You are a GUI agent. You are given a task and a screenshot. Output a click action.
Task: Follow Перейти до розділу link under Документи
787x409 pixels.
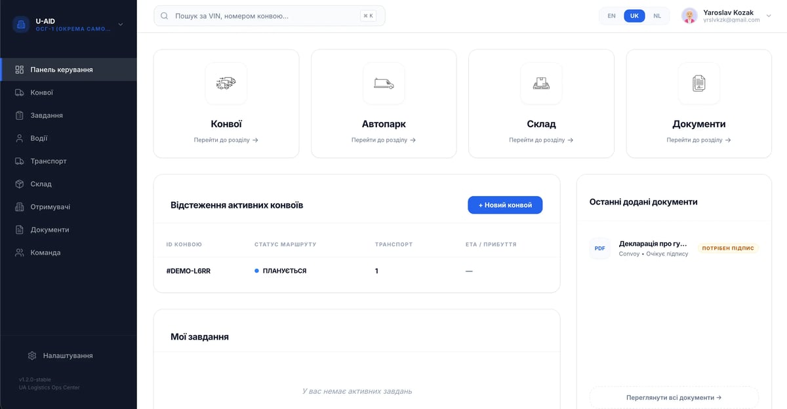coord(699,140)
